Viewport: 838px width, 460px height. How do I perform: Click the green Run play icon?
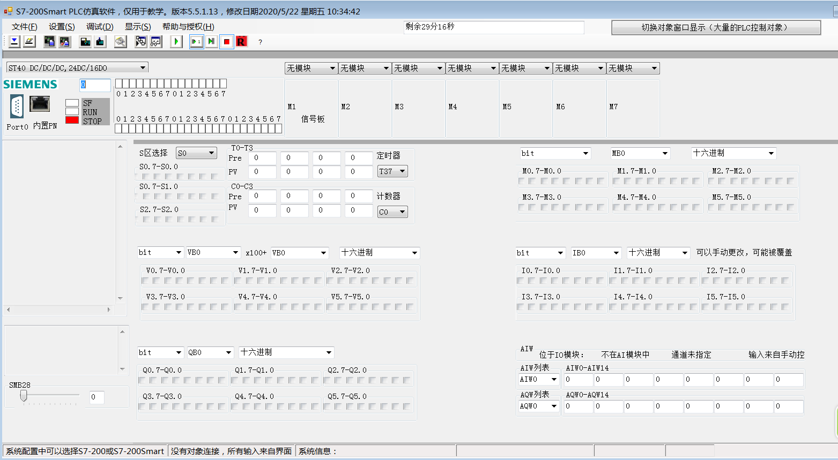[176, 42]
